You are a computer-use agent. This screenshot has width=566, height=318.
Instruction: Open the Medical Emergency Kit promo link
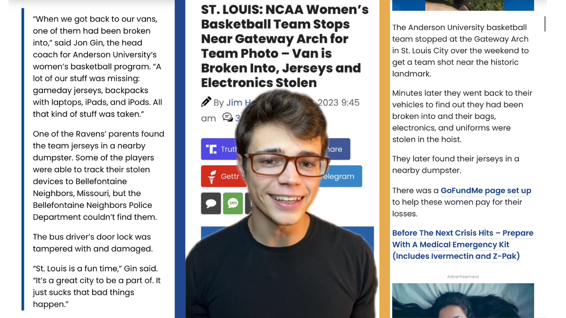tap(462, 244)
